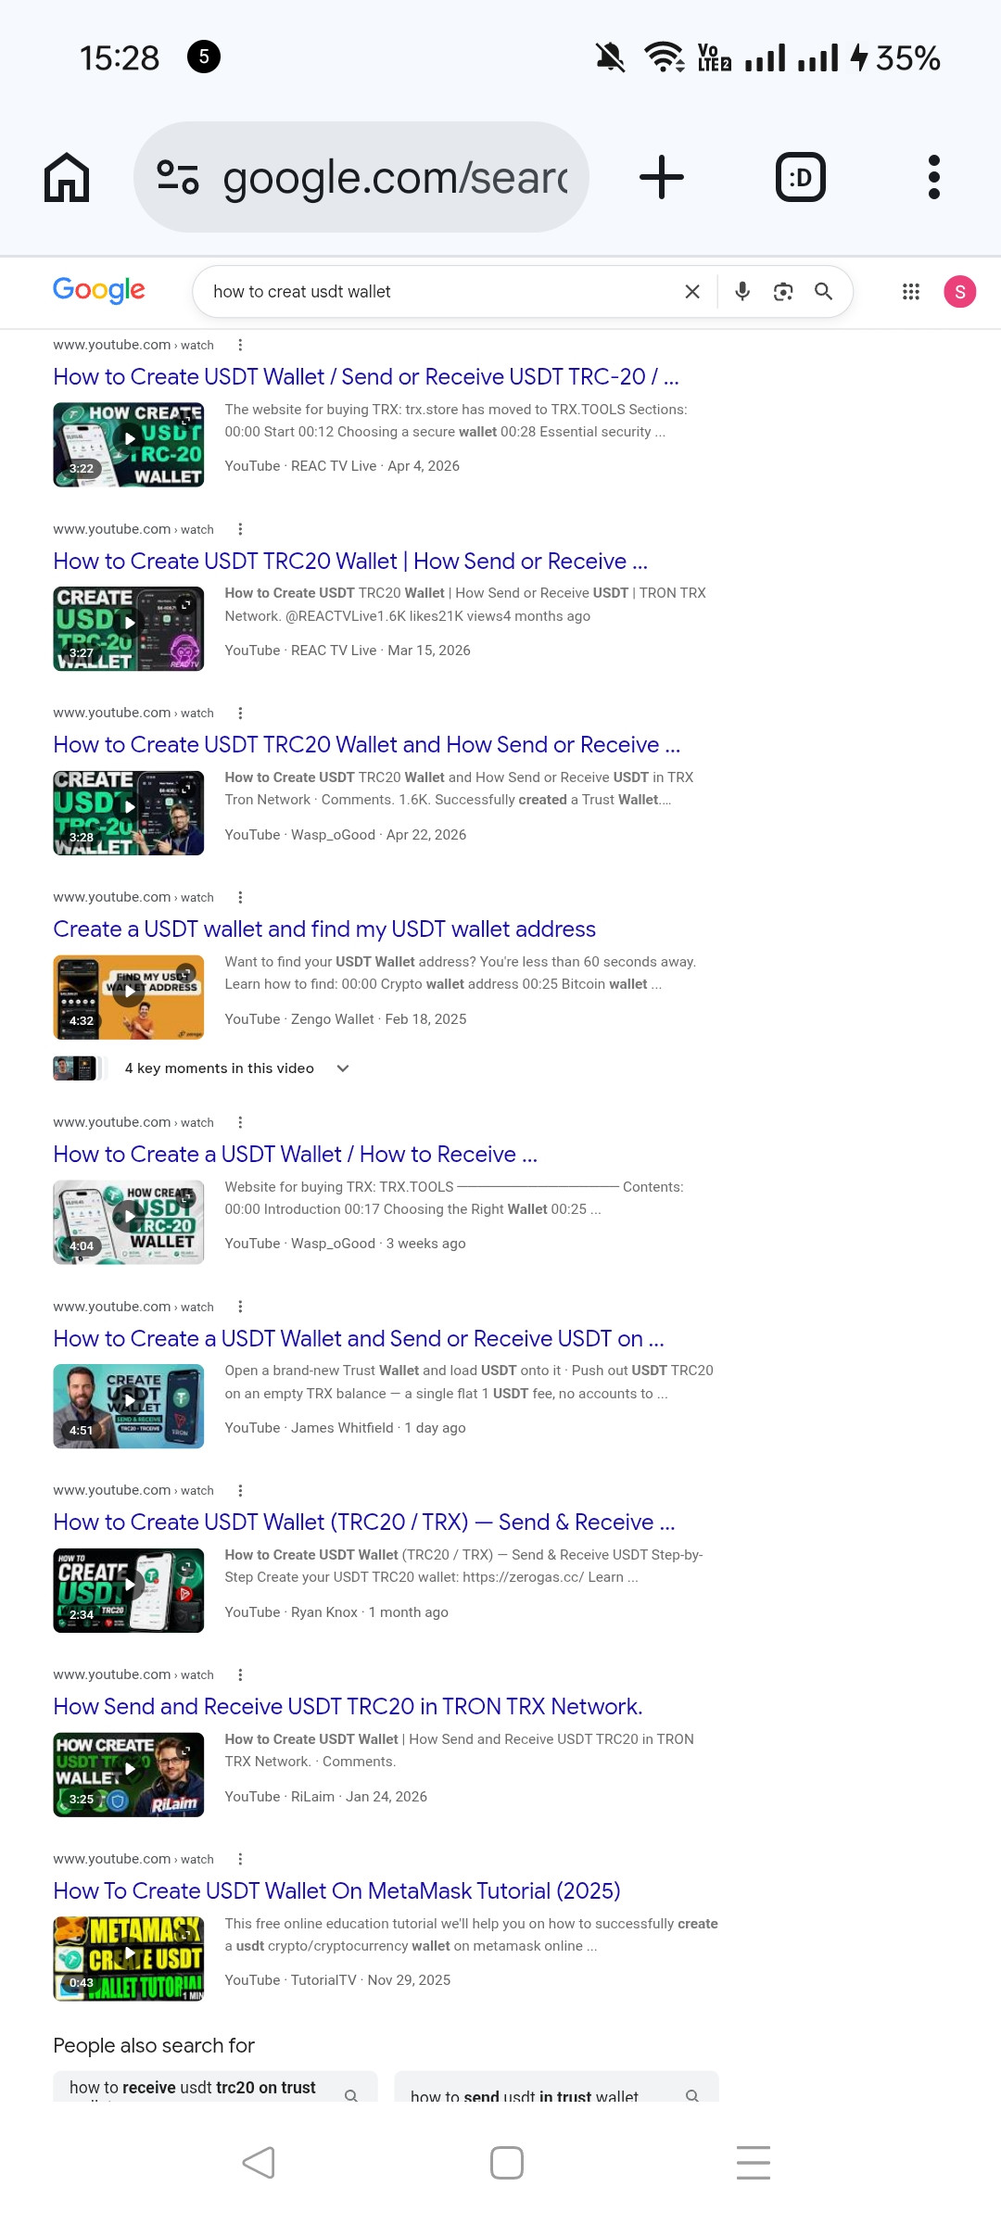Viewport: 1001px width, 2224px height.
Task: Open 'How To Create USDT Wallet On MetaMask Tutorial (2025)'
Action: [336, 1891]
